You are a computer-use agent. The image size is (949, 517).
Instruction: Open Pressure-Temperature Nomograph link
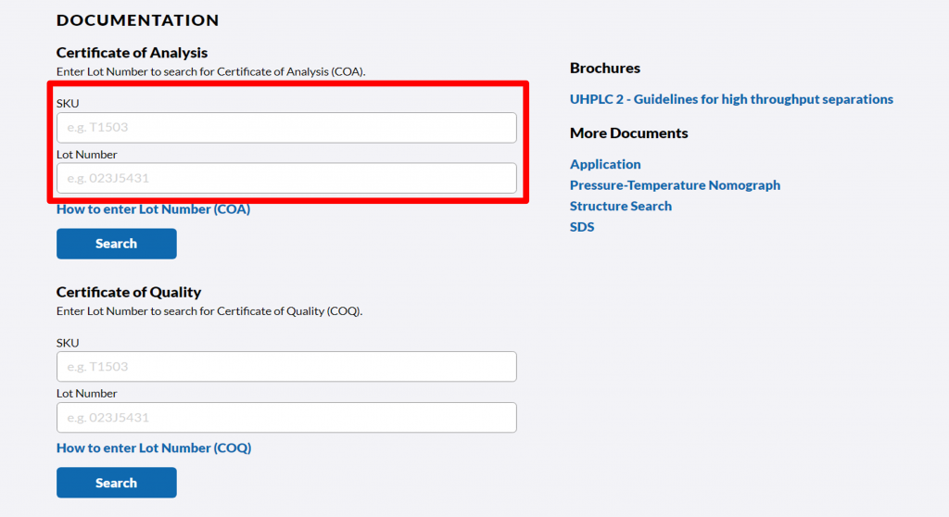coord(675,185)
